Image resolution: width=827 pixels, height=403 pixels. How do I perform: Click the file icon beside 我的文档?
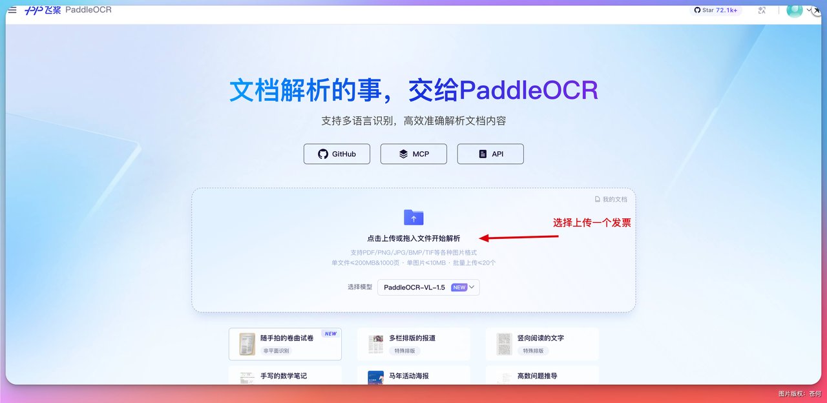click(x=598, y=200)
